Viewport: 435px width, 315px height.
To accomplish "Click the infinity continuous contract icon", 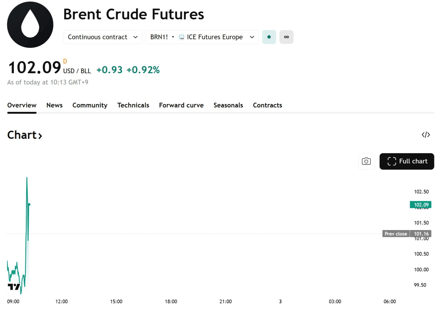I will pyautogui.click(x=286, y=37).
